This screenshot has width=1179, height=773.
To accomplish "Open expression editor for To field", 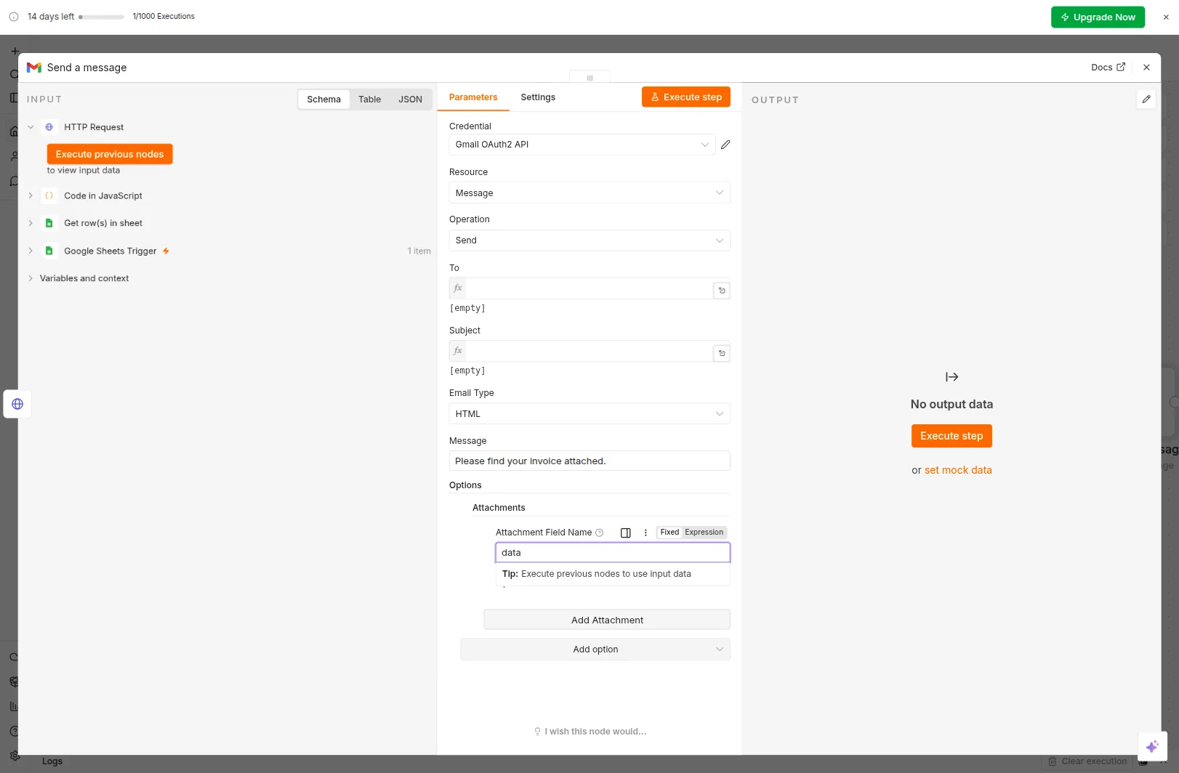I will tap(722, 291).
